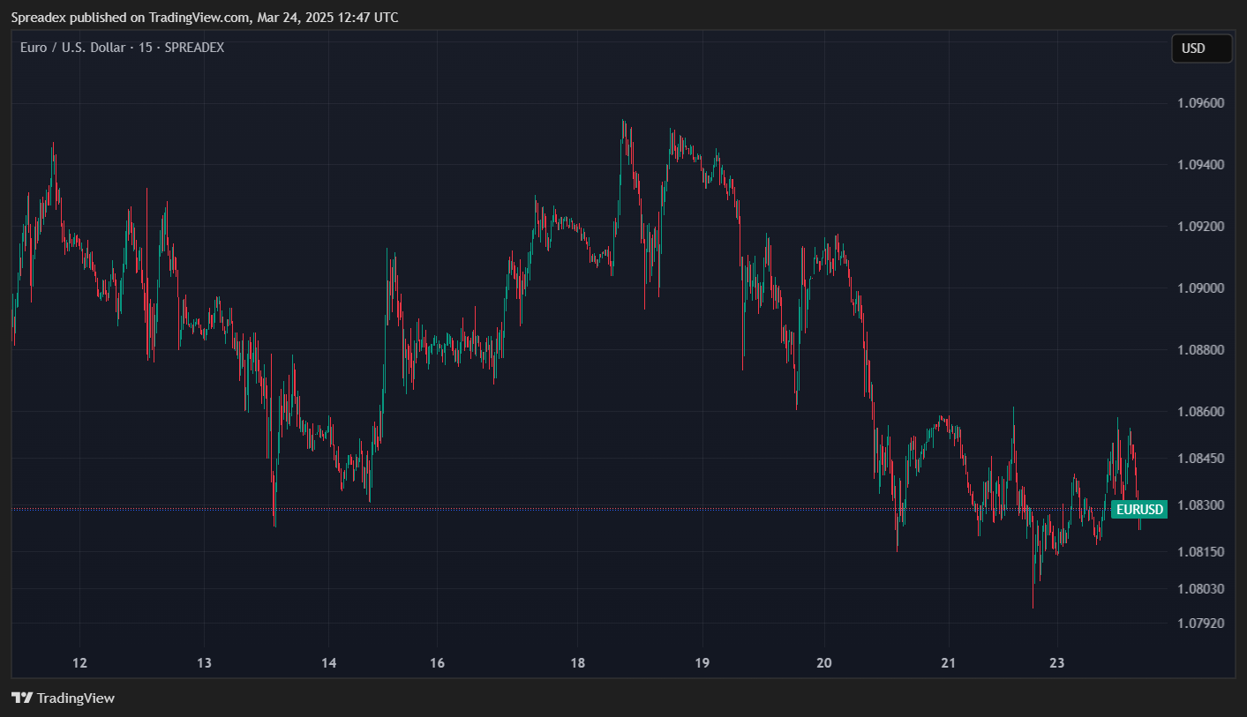Image resolution: width=1247 pixels, height=717 pixels.
Task: Click the Spreadex published on TradingView.com header
Action: pos(204,18)
